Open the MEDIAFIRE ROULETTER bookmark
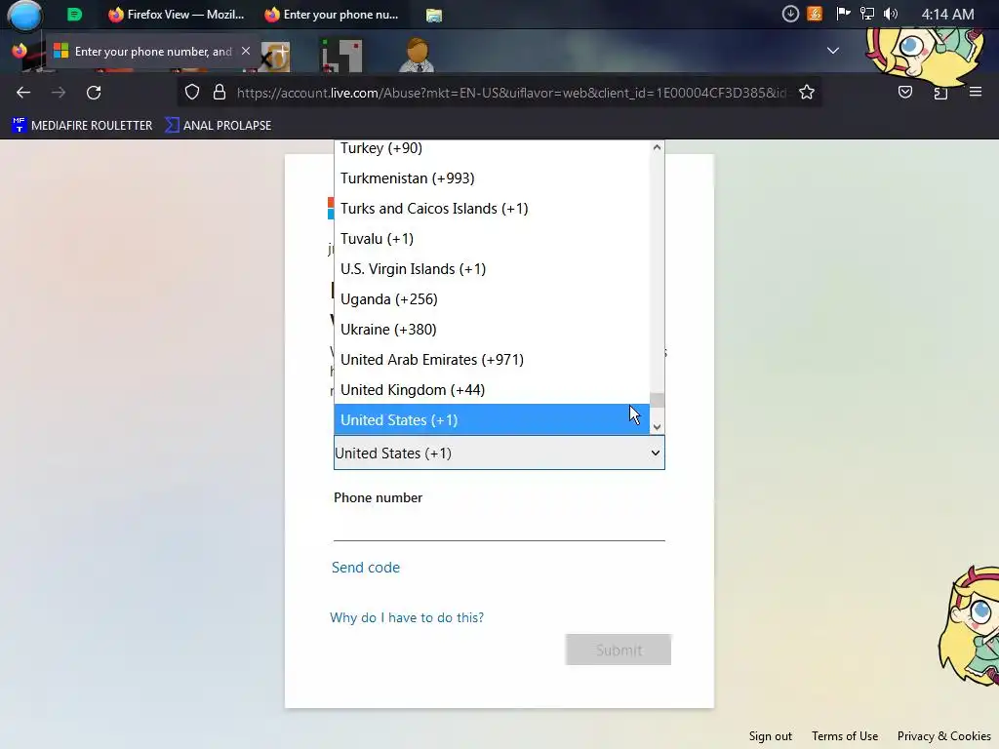Image resolution: width=999 pixels, height=749 pixels. pos(82,126)
